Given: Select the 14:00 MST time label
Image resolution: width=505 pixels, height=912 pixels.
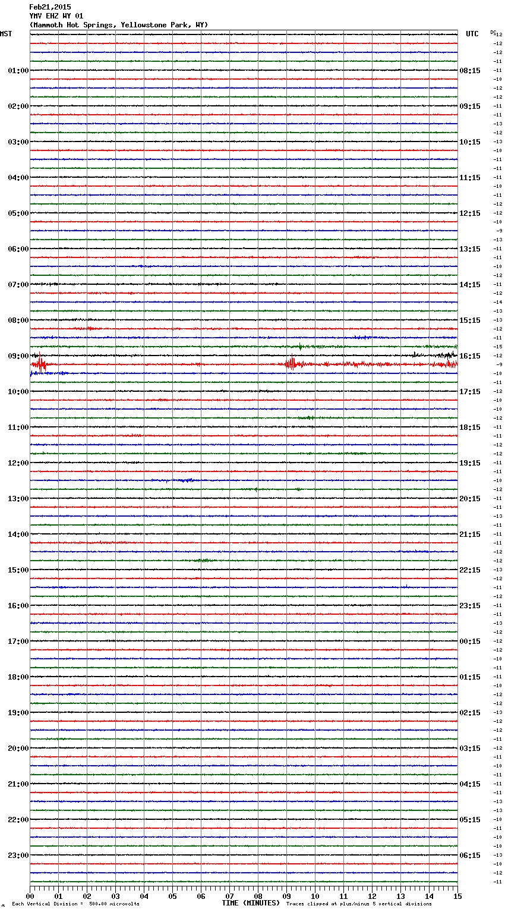Looking at the screenshot, I should coord(18,534).
